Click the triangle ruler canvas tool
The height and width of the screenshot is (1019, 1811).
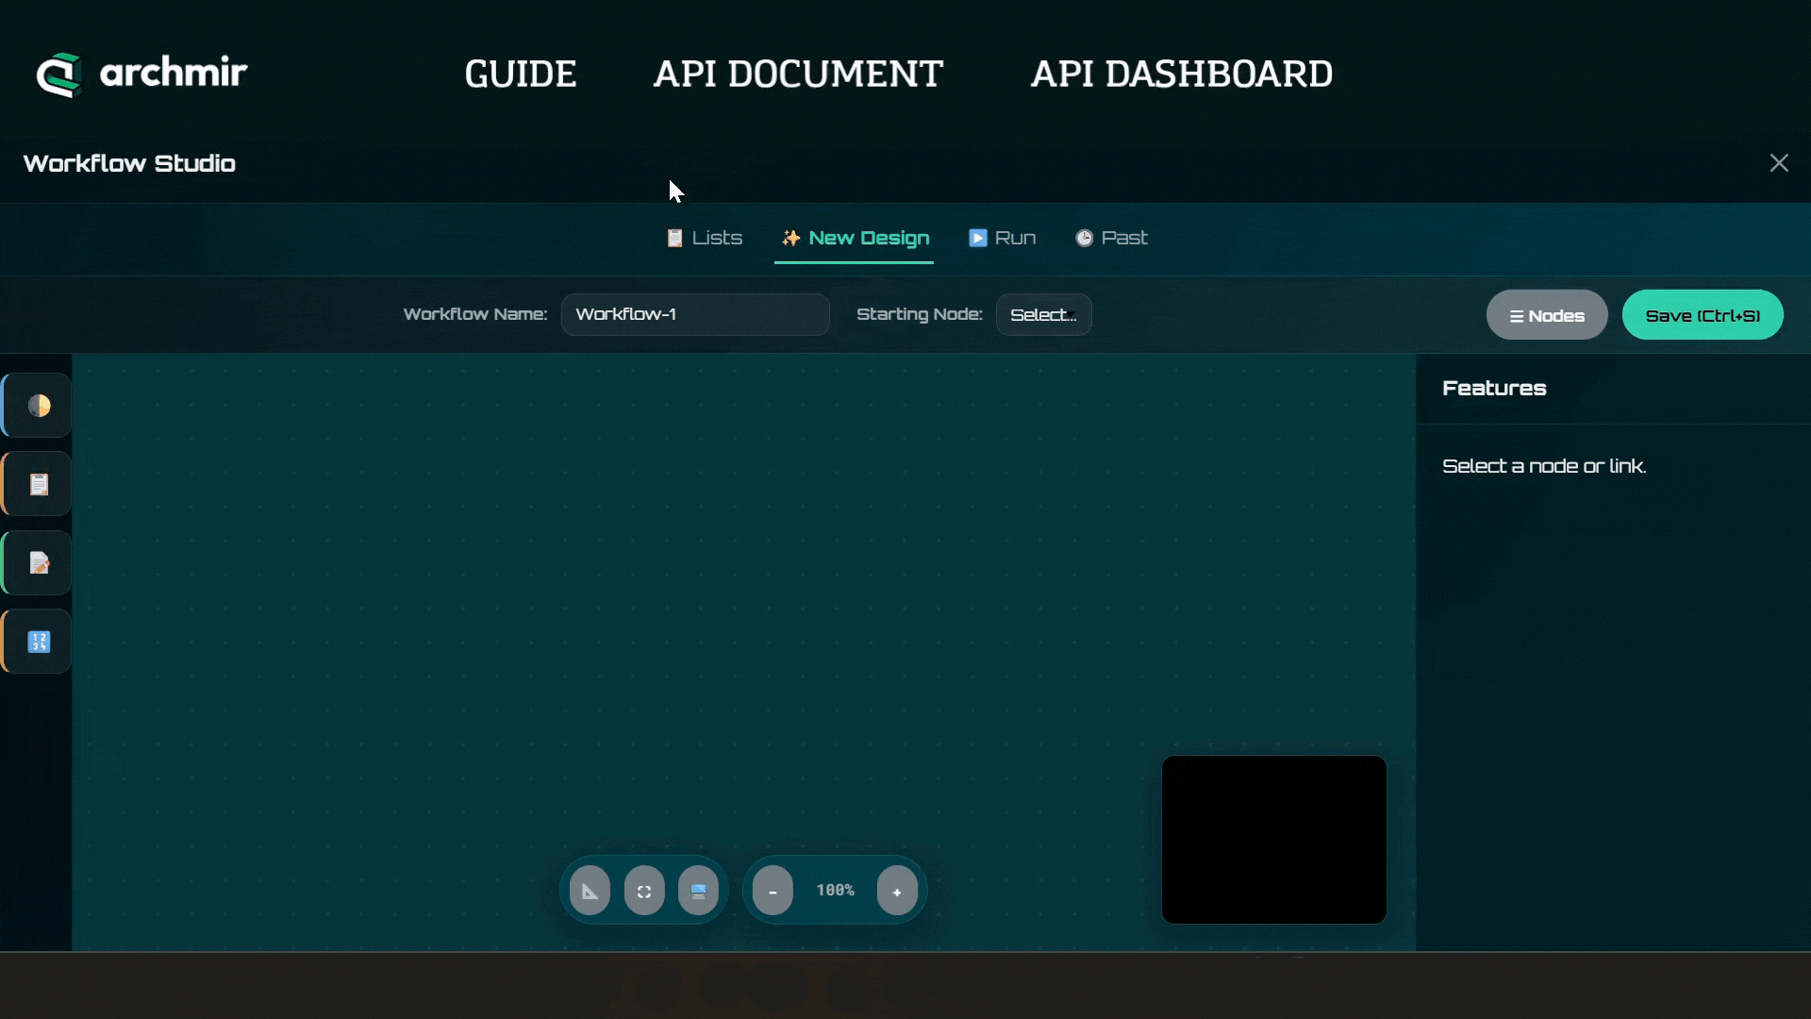590,891
